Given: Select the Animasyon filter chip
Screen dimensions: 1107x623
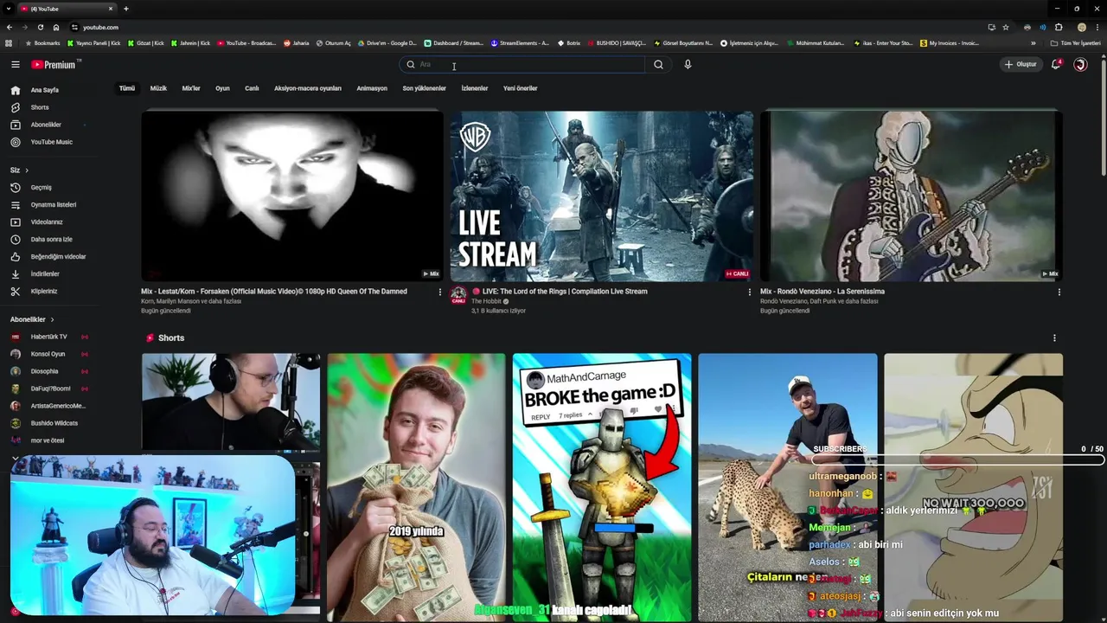Looking at the screenshot, I should click(372, 88).
